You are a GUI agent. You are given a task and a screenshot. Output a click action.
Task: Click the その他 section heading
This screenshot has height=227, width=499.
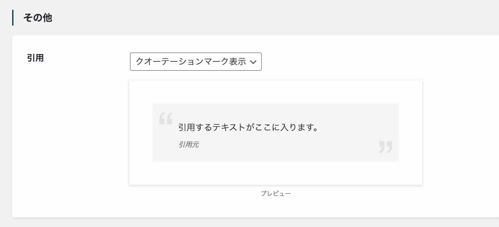(x=38, y=18)
